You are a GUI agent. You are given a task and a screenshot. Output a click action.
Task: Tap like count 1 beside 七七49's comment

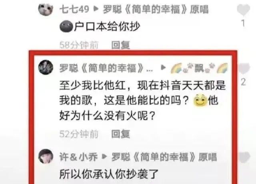(x=243, y=23)
